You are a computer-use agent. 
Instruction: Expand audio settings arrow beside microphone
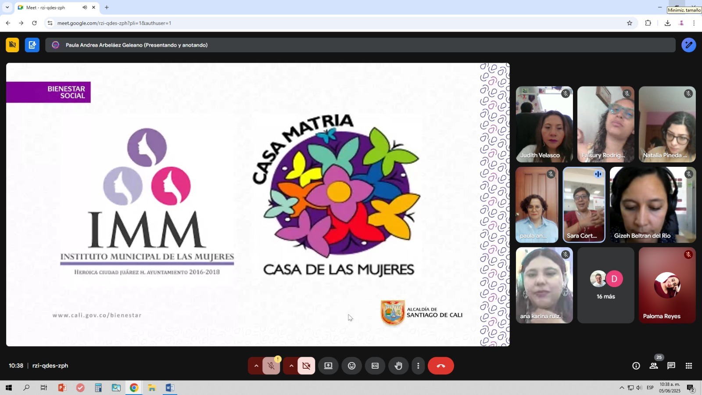[256, 366]
